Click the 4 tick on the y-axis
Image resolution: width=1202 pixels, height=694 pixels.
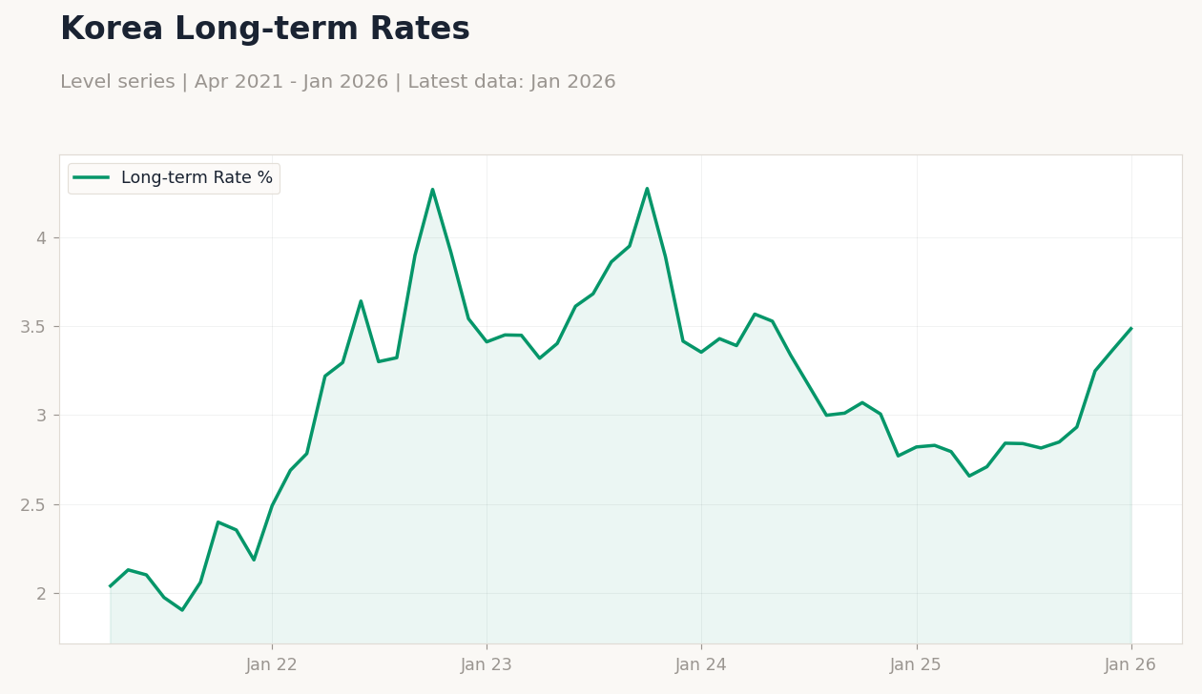(41, 238)
